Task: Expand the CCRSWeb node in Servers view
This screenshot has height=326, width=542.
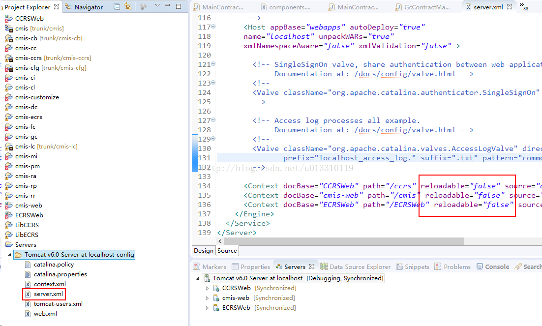Action: point(207,288)
